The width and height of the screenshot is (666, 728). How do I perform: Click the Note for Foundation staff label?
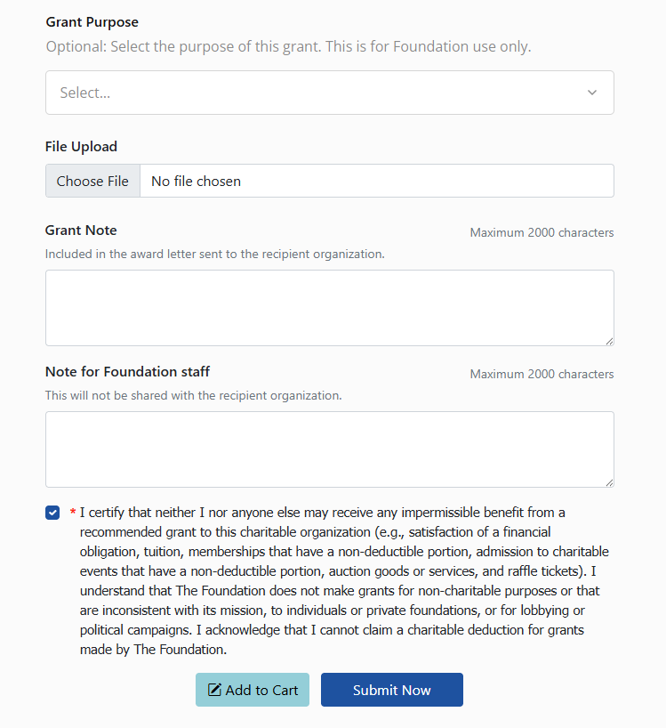pos(127,371)
